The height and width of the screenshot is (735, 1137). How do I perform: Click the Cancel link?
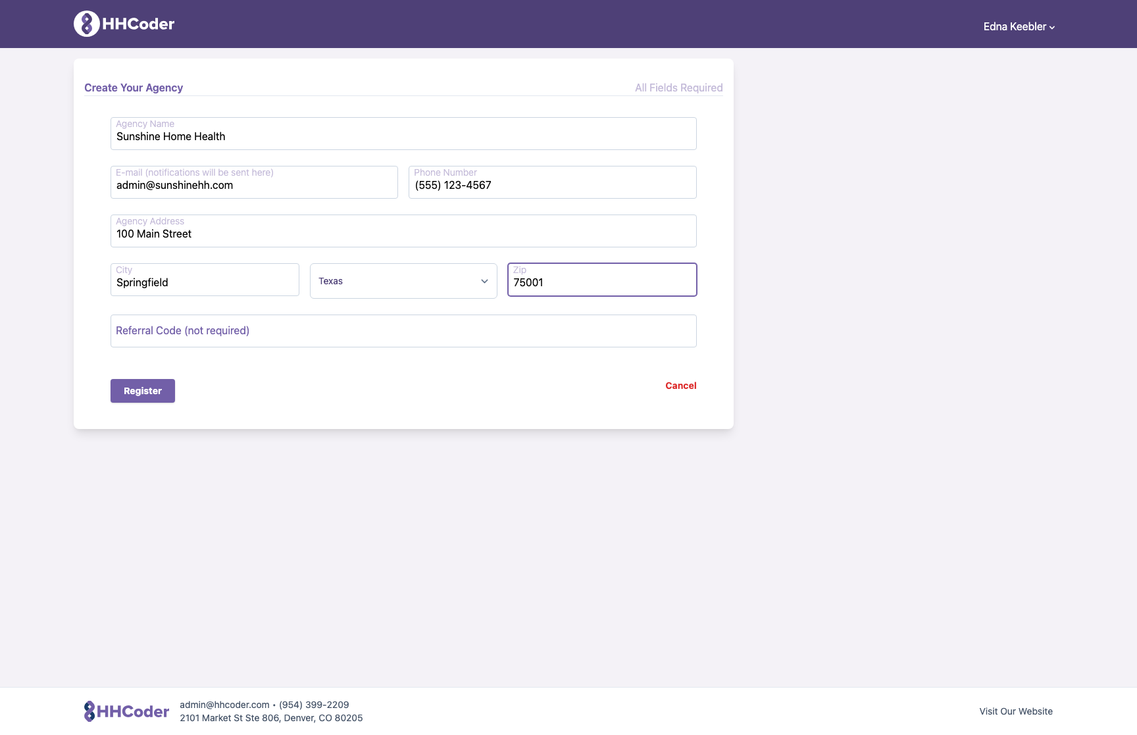click(680, 386)
